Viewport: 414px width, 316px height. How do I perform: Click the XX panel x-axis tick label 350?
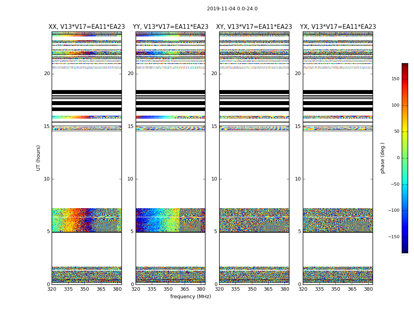pos(84,289)
